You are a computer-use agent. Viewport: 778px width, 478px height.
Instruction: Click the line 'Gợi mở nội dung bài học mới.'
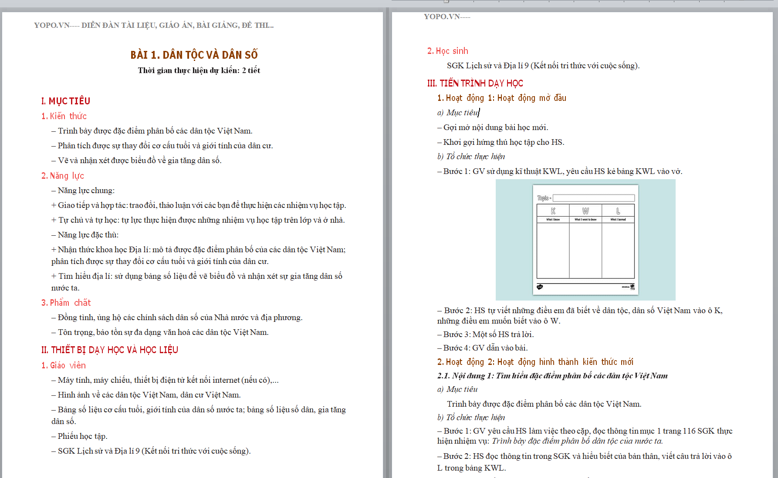tap(493, 127)
